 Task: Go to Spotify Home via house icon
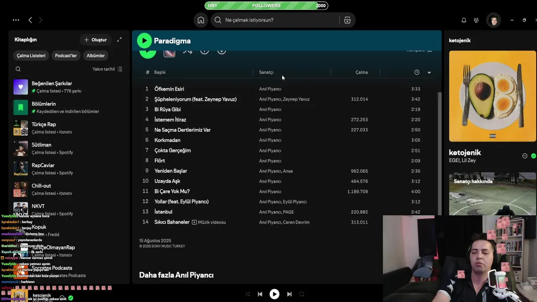coord(201,20)
